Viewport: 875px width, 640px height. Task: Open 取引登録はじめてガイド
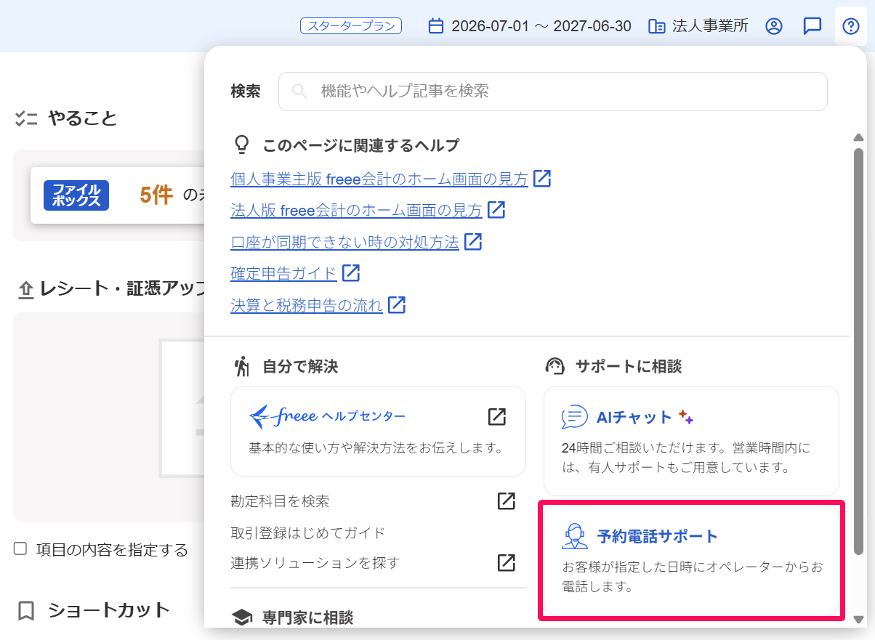[308, 533]
